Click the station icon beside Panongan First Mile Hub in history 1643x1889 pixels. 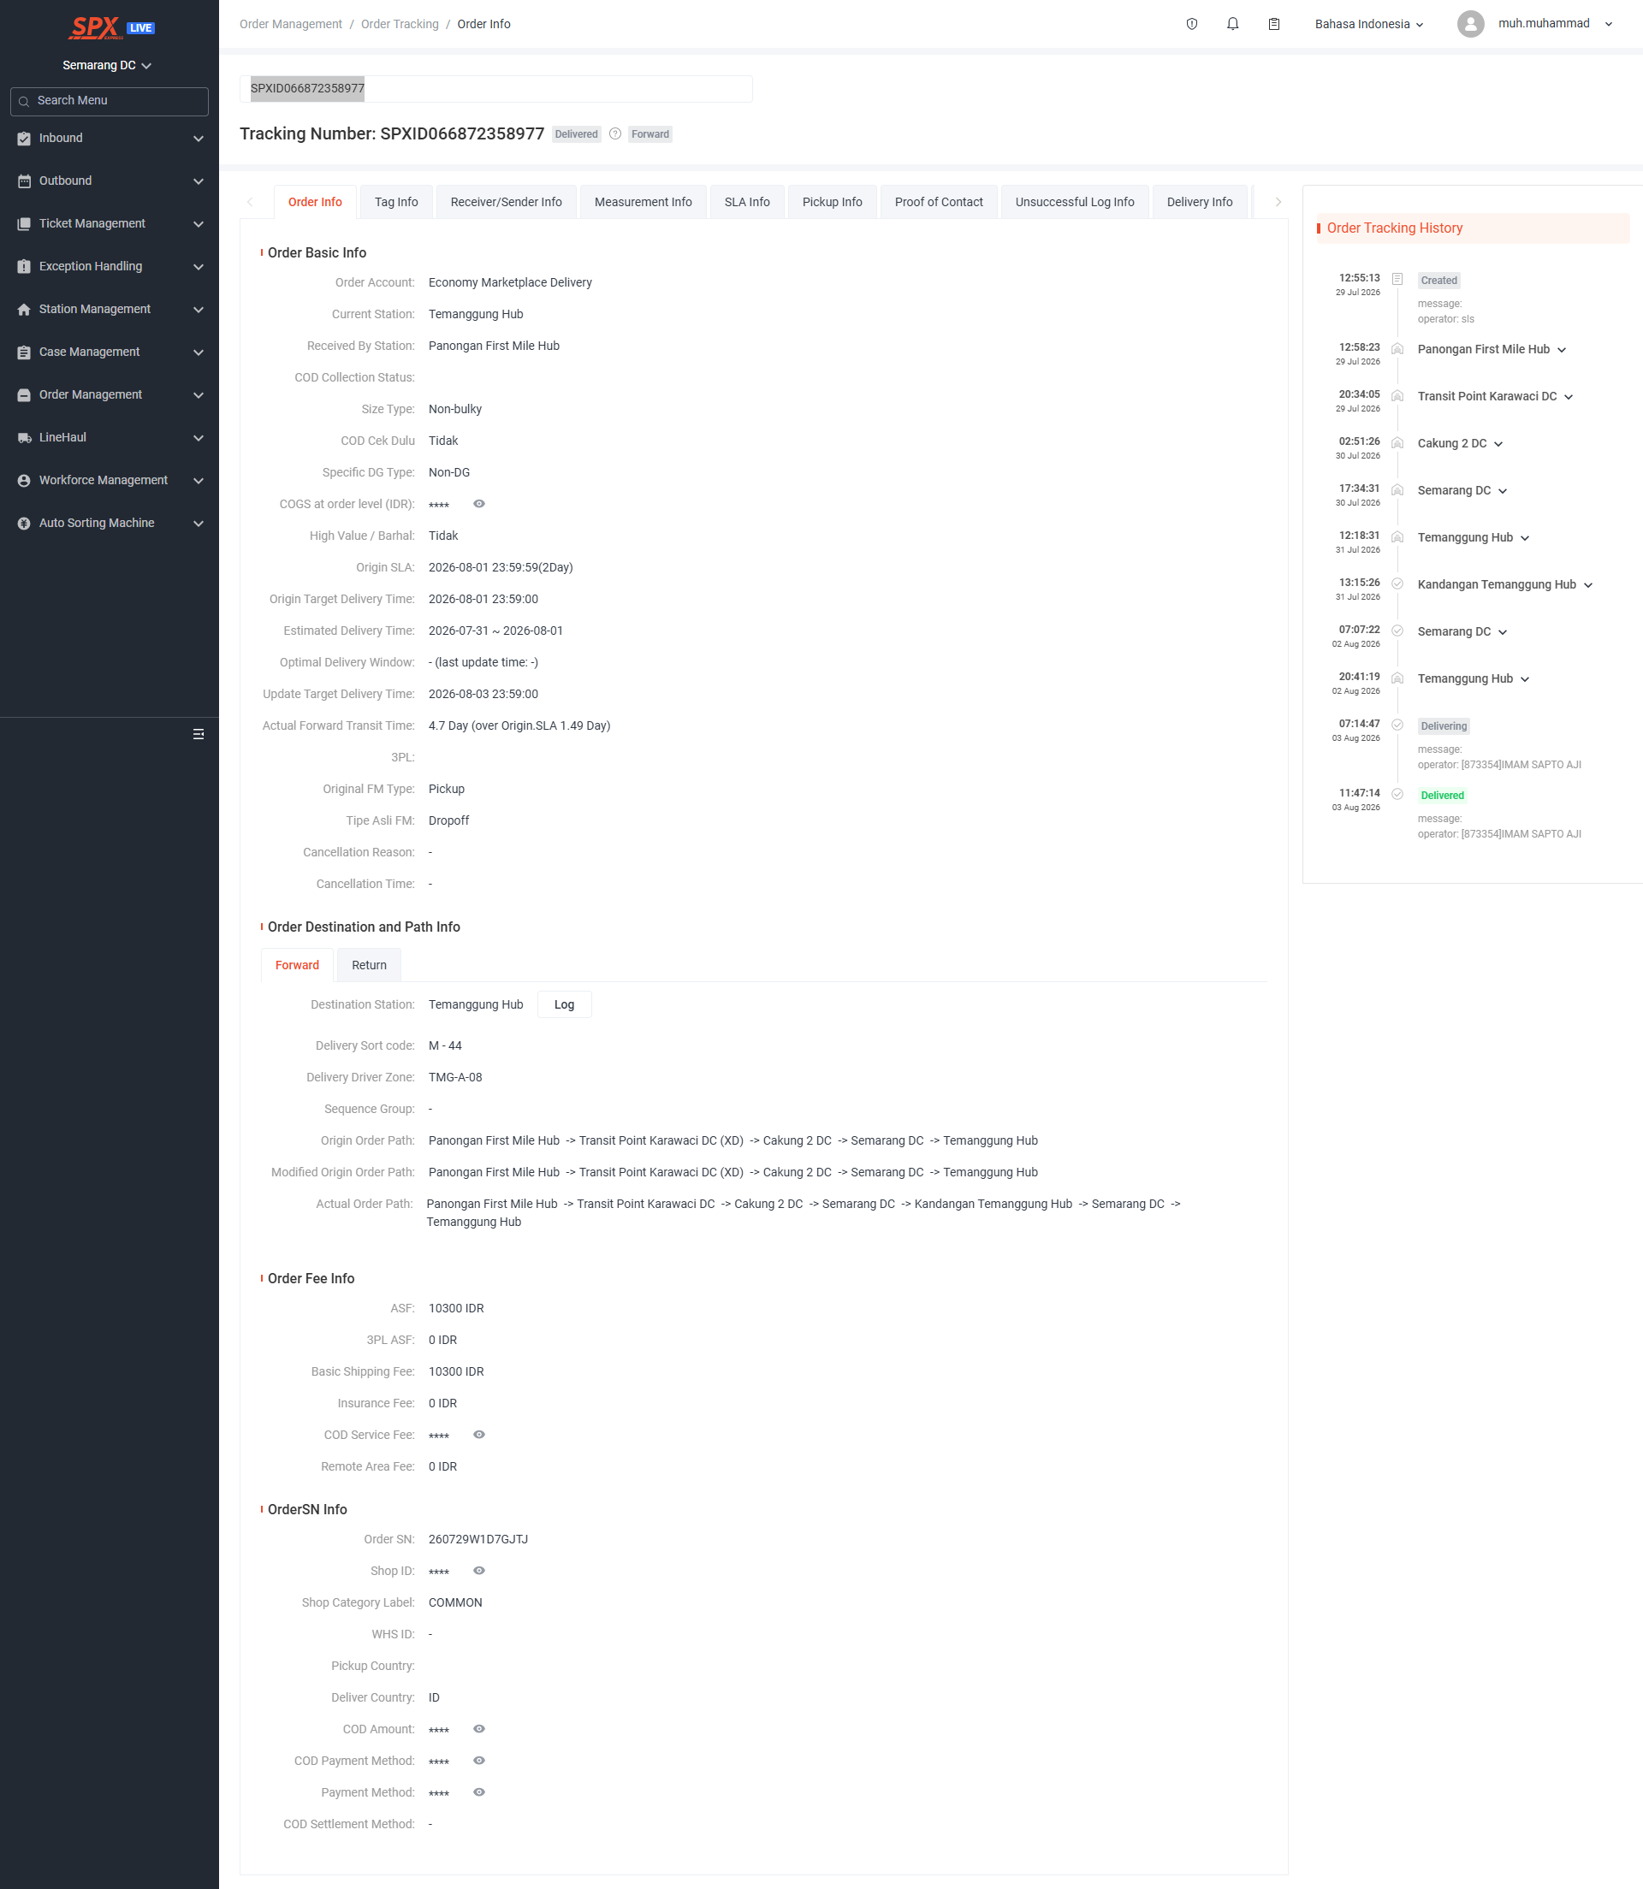point(1397,348)
